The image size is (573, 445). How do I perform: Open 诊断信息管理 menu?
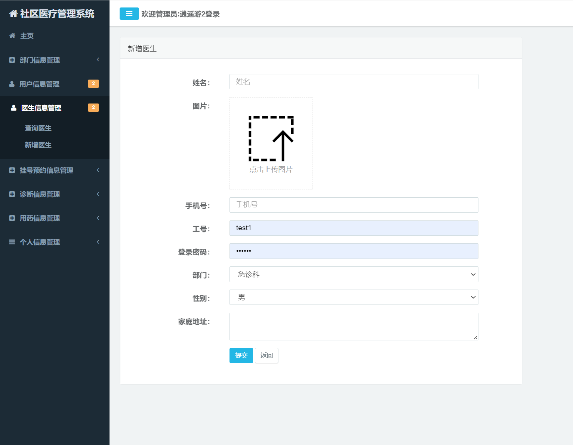[55, 194]
